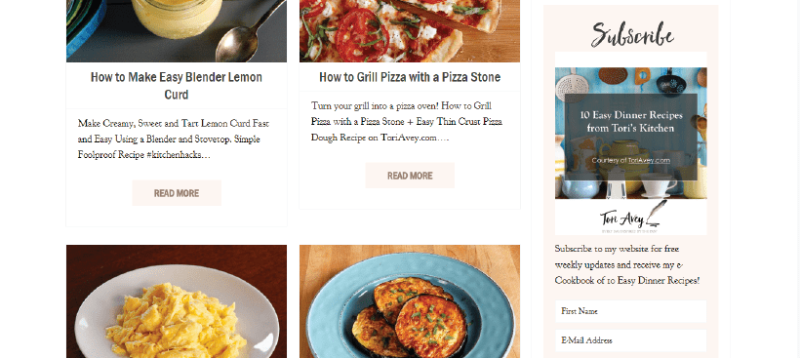
Task: Click the subscription description text about weekly updates
Action: pos(627,264)
